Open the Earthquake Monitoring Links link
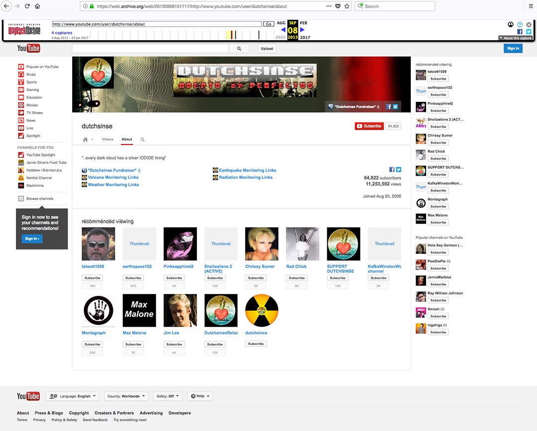537x431 pixels. pos(248,170)
